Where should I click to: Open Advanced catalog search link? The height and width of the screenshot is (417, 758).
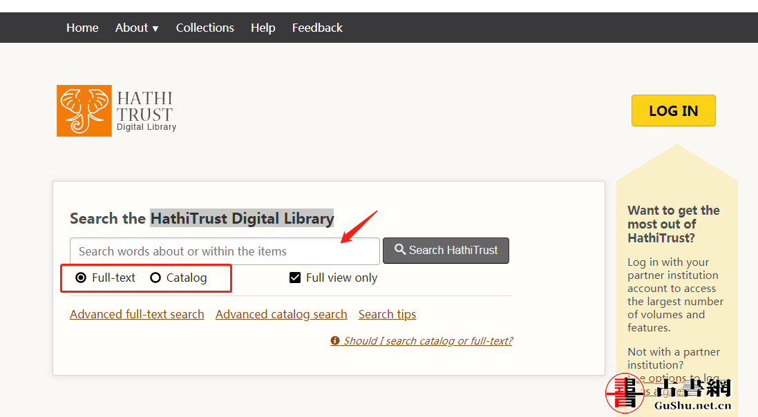point(281,314)
